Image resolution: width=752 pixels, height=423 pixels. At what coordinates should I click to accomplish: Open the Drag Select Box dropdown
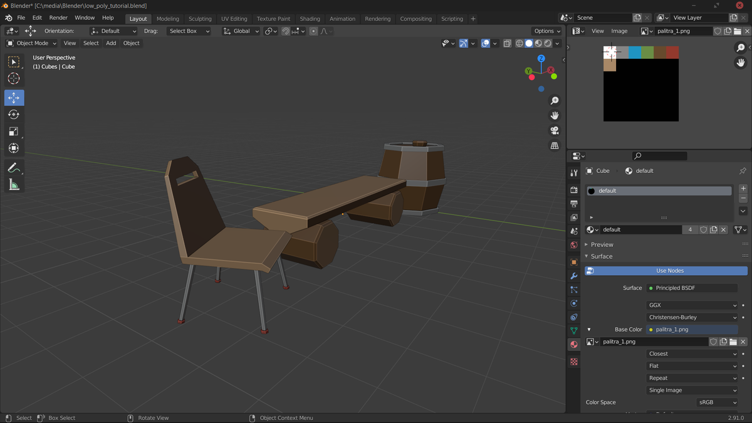click(189, 31)
